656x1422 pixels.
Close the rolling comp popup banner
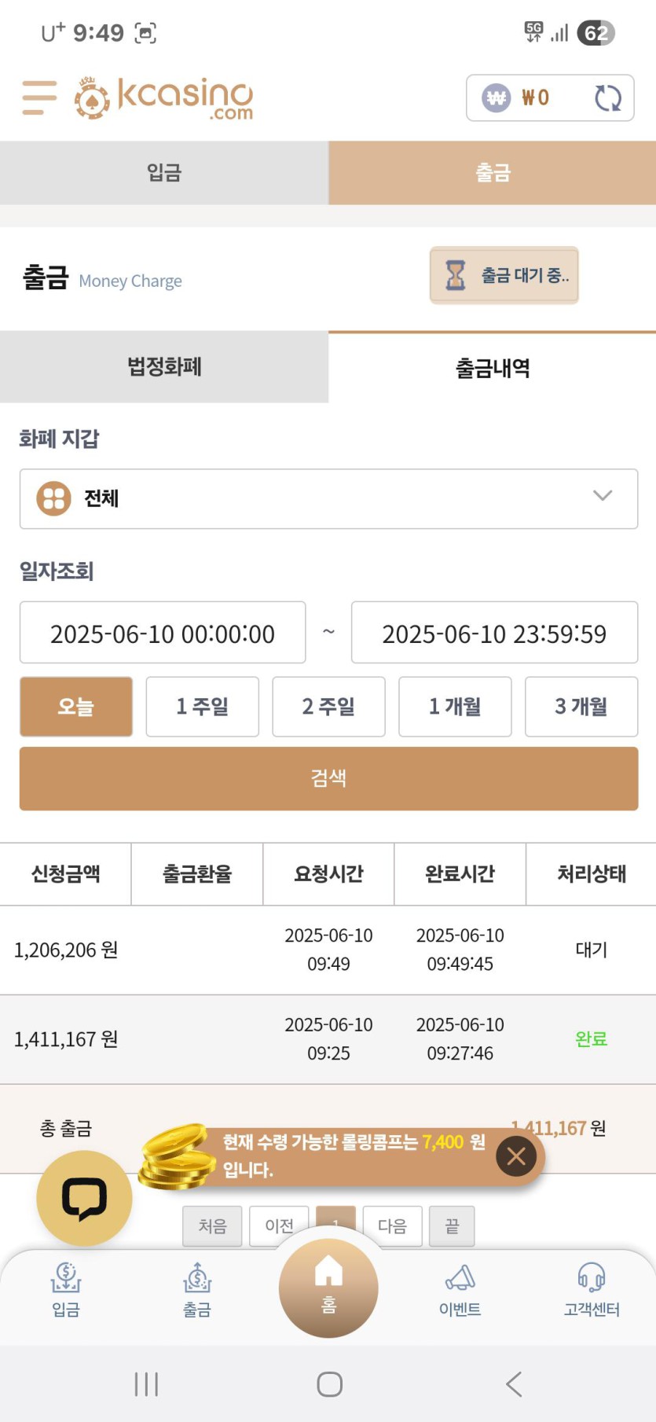(x=516, y=1156)
